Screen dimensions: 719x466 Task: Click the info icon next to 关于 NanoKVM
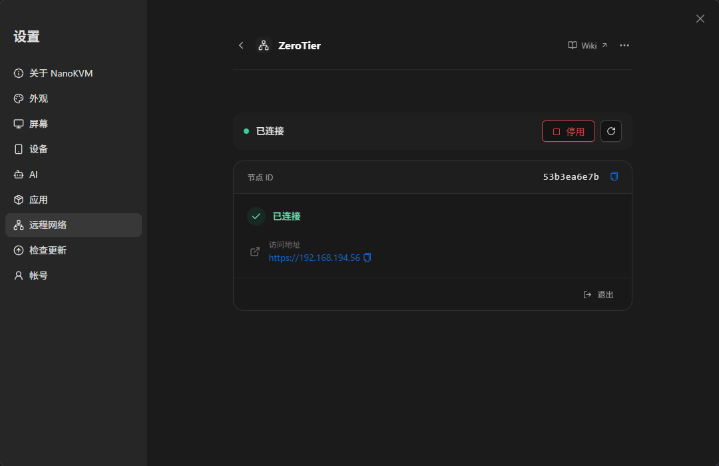click(x=19, y=73)
